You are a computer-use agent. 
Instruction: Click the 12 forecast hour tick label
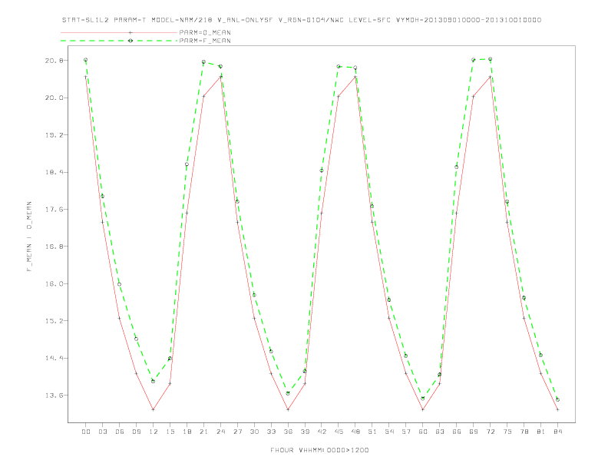tap(154, 432)
